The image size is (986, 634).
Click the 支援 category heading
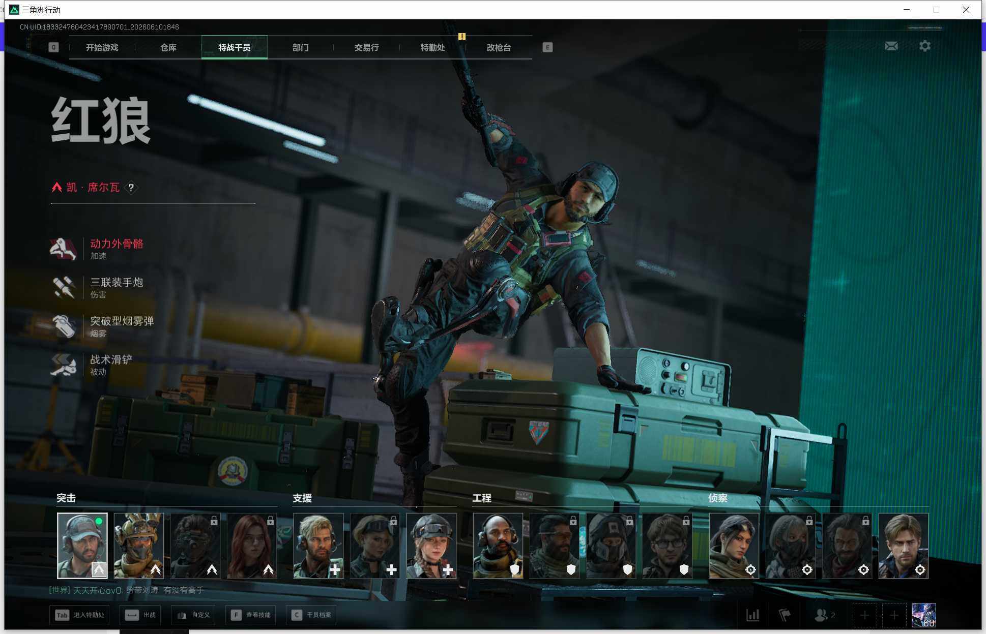(302, 498)
